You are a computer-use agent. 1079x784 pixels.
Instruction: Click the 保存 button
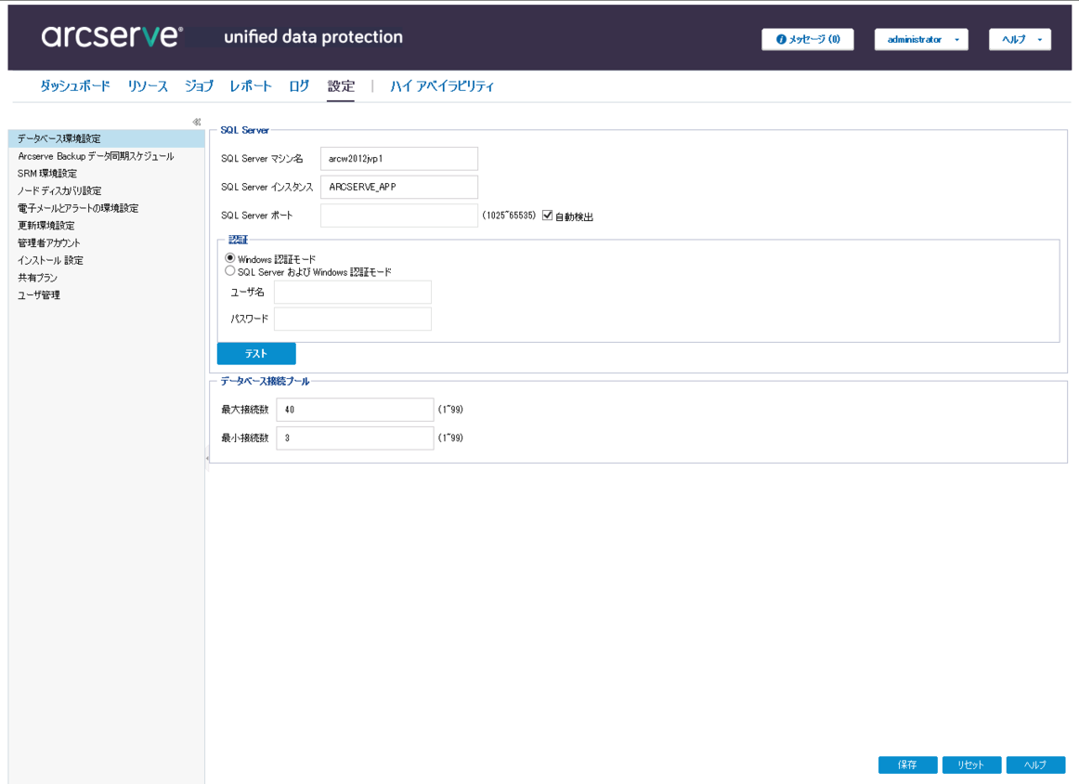pos(907,764)
